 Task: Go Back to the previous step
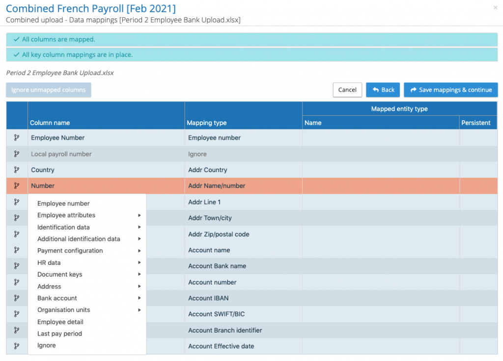point(383,90)
